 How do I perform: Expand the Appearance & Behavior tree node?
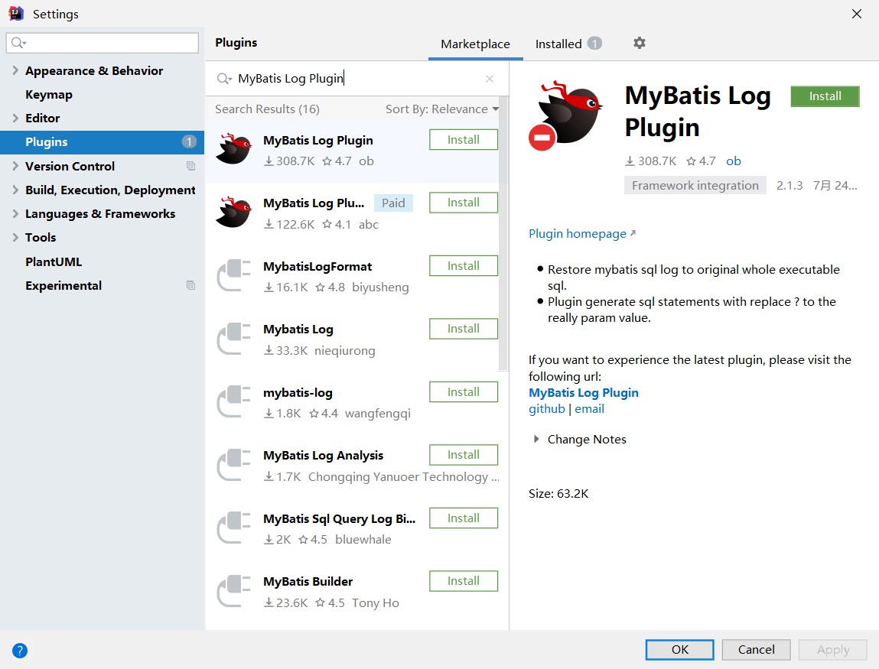[x=15, y=70]
